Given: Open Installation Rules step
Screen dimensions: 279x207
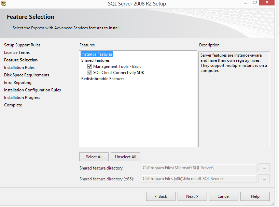Looking at the screenshot, I should pos(19,68).
